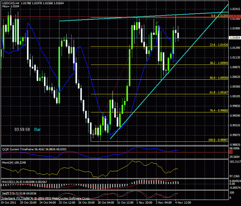Click the 0.99075 price axis value
Screen dimensions: 241x206
(x=235, y=135)
